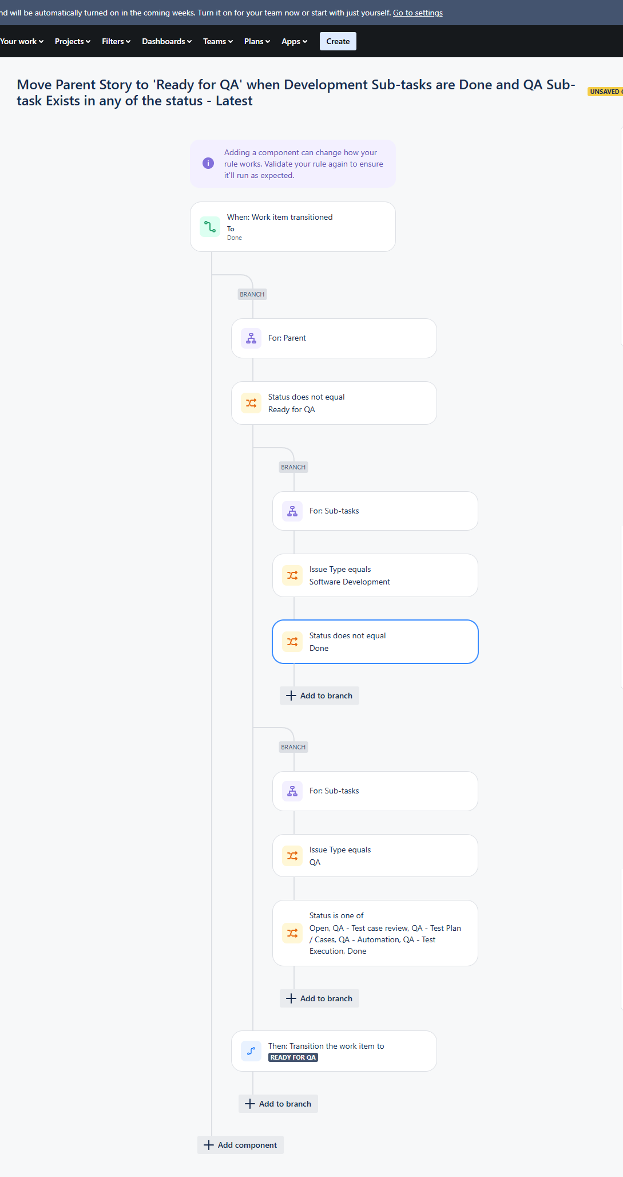Image resolution: width=623 pixels, height=1177 pixels.
Task: Expand the Dashboards dropdown
Action: click(x=166, y=41)
